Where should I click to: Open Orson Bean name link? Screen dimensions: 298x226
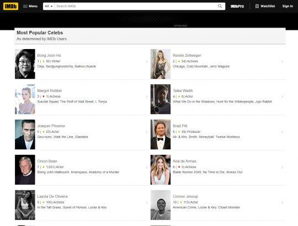point(47,162)
